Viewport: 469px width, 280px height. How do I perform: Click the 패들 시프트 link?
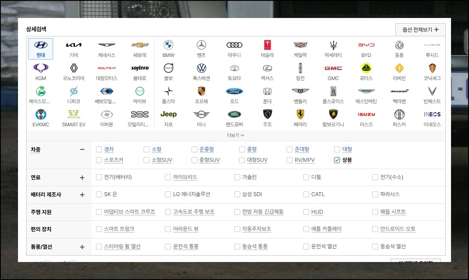[393, 212]
